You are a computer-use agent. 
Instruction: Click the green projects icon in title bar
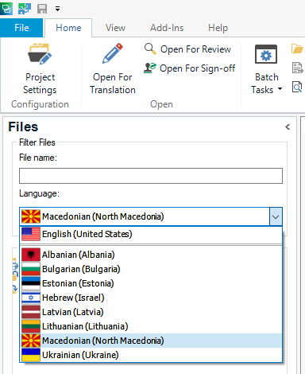(x=6, y=9)
